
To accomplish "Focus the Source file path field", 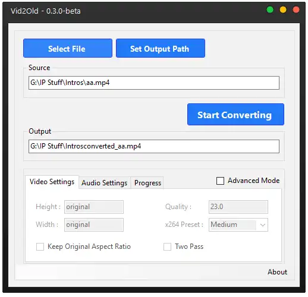I will tap(154, 83).
